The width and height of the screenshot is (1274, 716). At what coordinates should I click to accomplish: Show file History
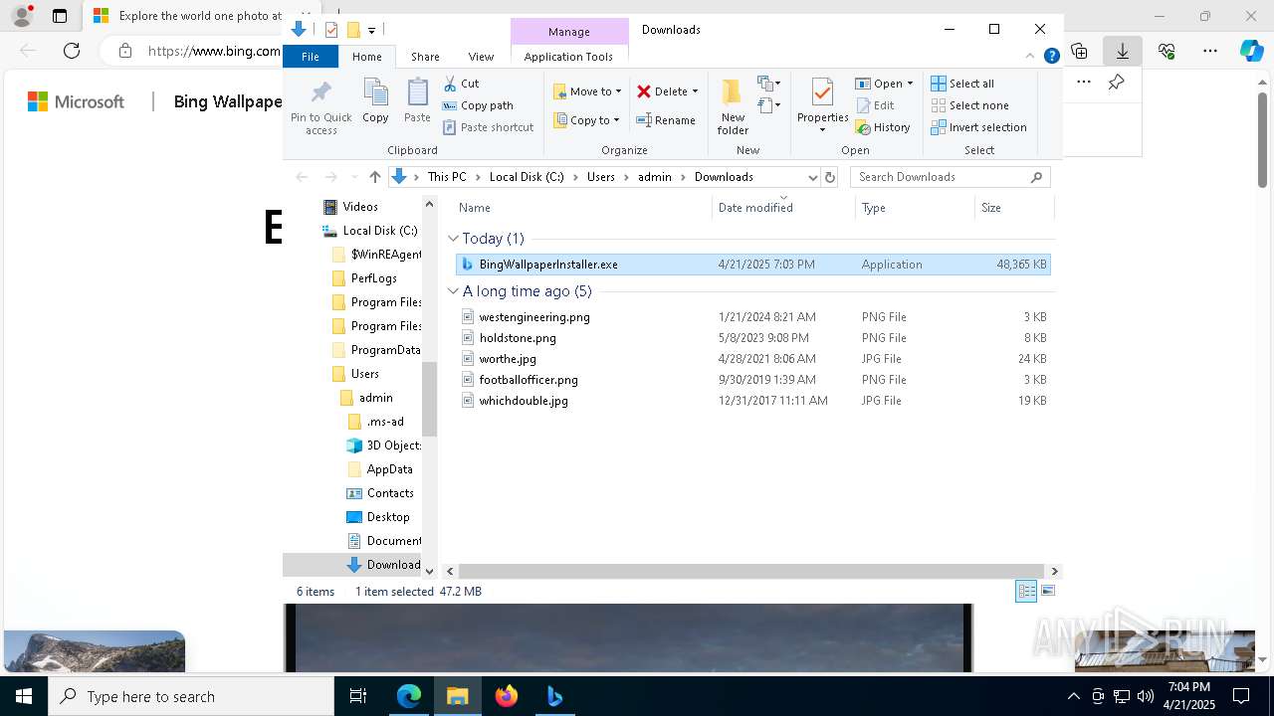pyautogui.click(x=883, y=127)
